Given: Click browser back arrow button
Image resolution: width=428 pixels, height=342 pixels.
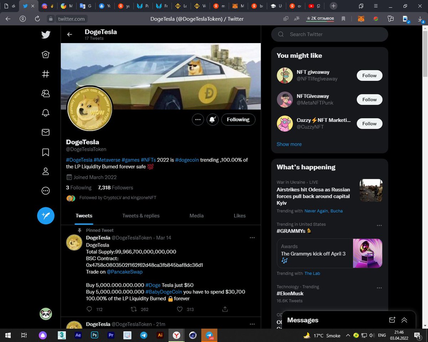Looking at the screenshot, I should tap(8, 19).
